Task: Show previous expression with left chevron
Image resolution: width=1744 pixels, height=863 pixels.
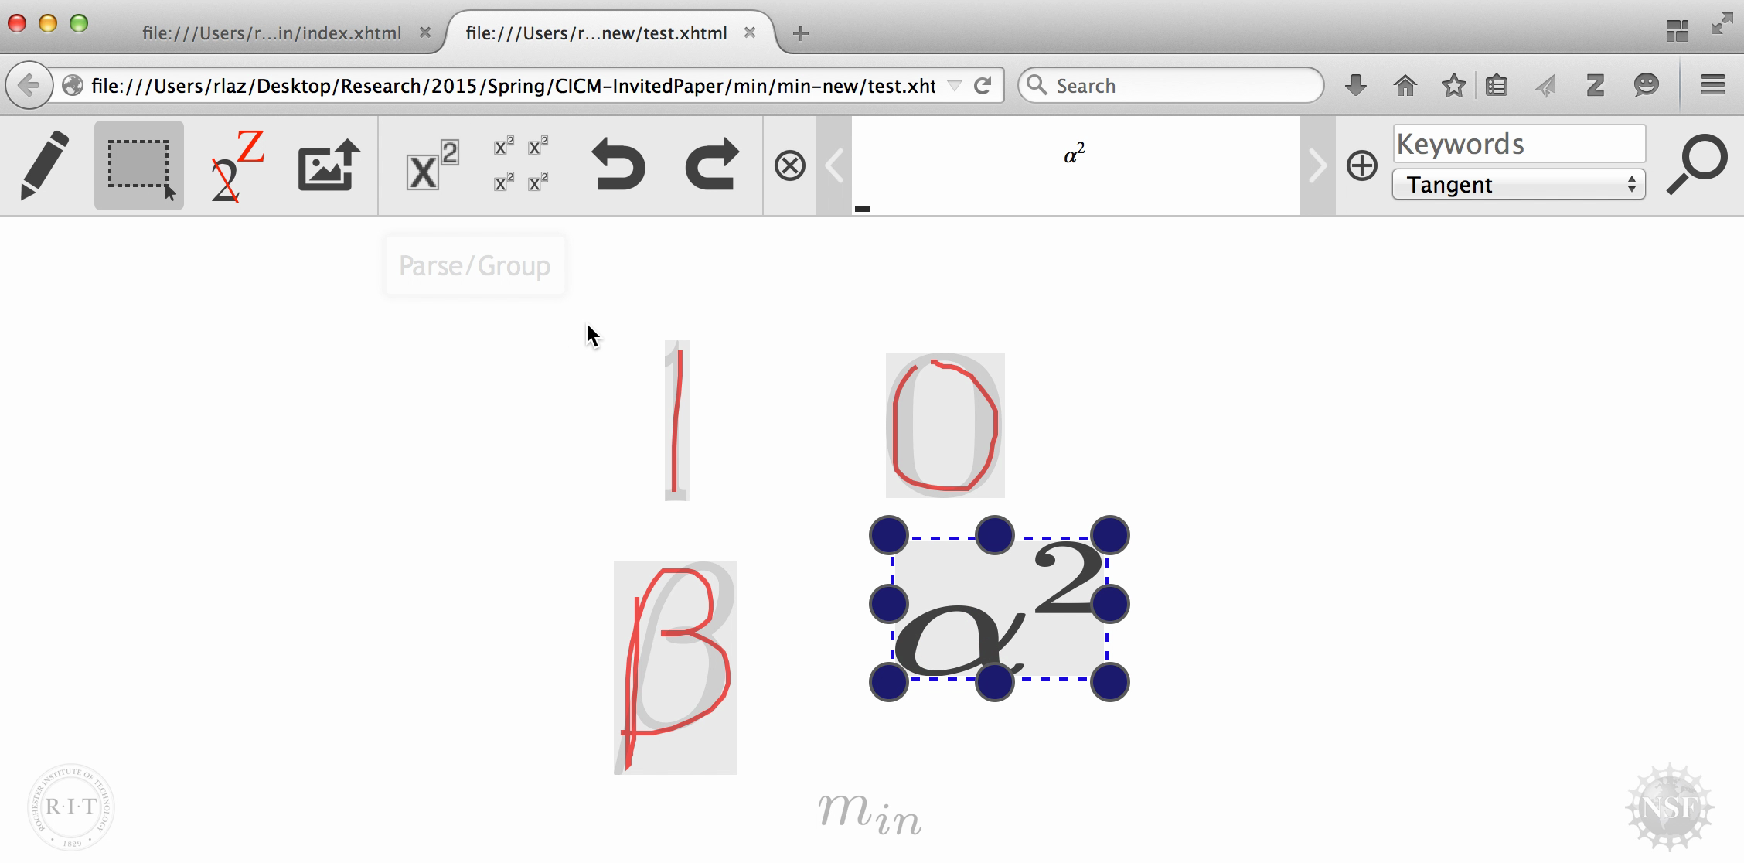Action: [834, 165]
